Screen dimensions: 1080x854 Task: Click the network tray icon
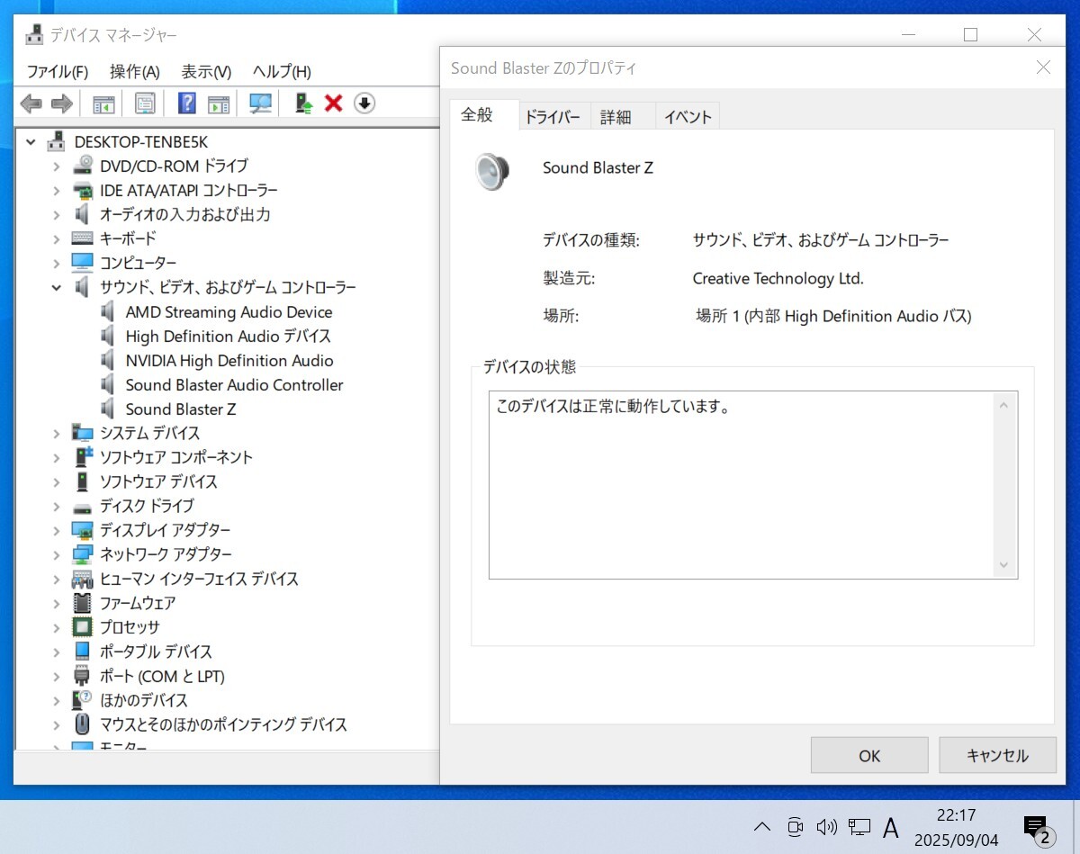859,827
